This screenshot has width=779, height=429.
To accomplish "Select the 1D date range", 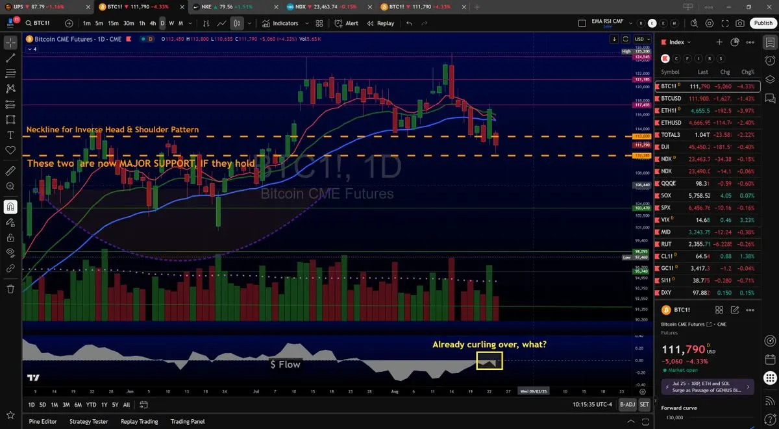I will (32, 404).
